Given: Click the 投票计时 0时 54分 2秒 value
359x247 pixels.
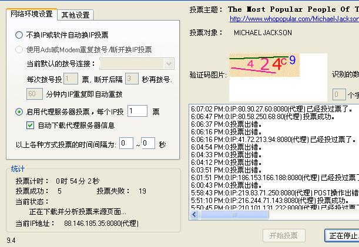Looking at the screenshot, I should [x=78, y=181].
